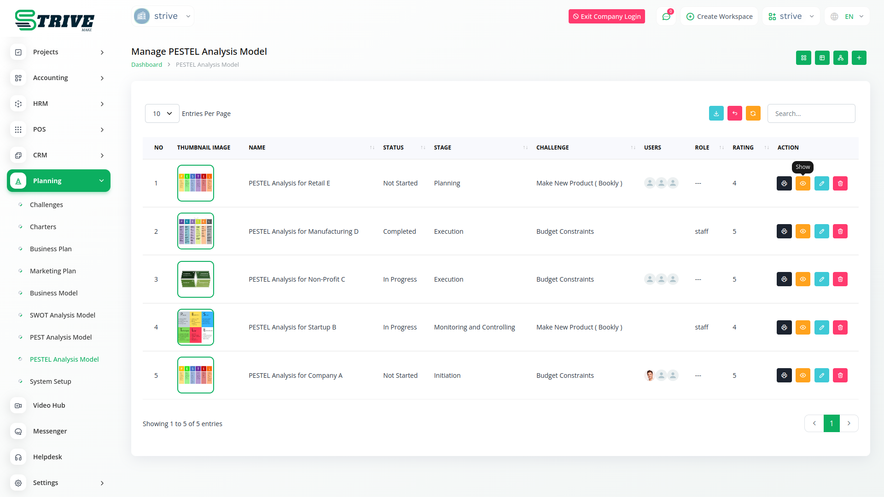Open entries per page dropdown
The height and width of the screenshot is (497, 884).
point(162,113)
